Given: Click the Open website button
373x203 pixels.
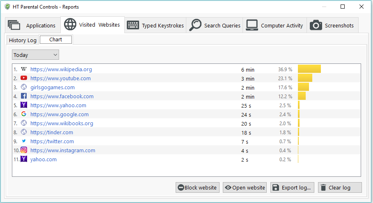Looking at the screenshot, I should coord(245,187).
